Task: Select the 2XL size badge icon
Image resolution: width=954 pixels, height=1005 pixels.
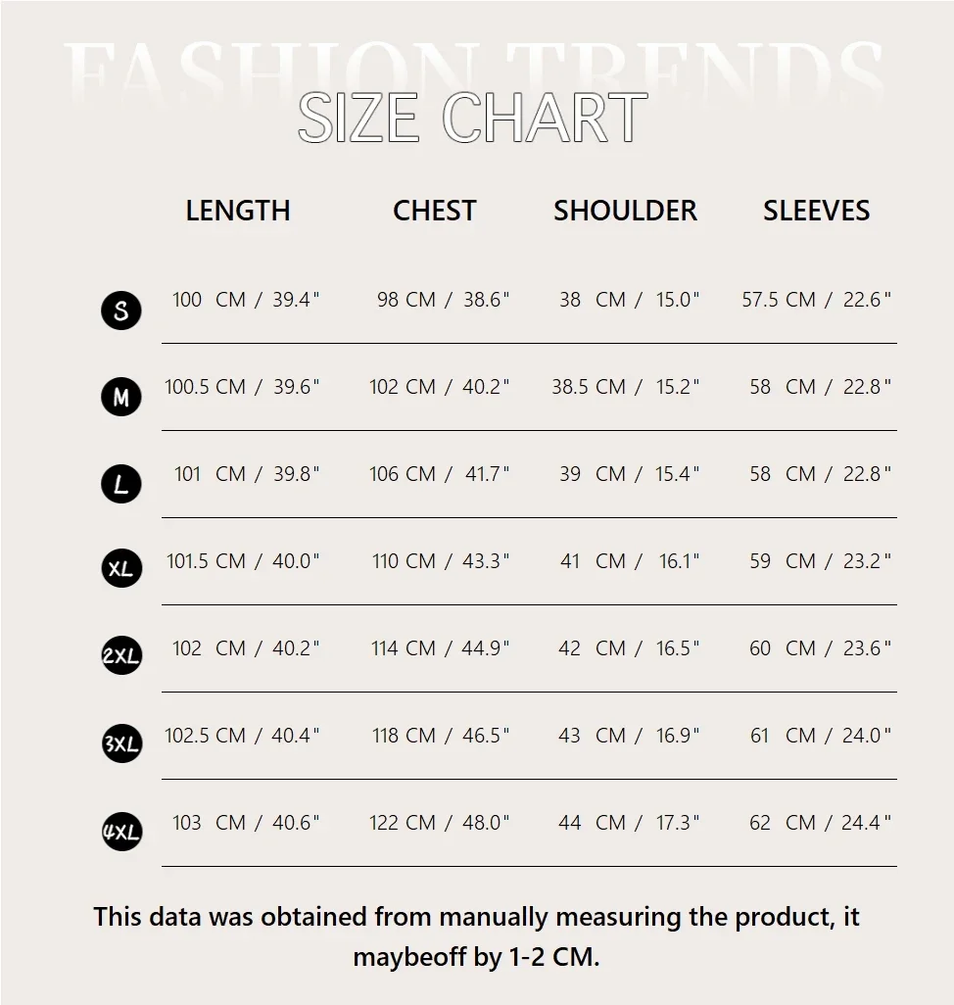Action: click(121, 656)
